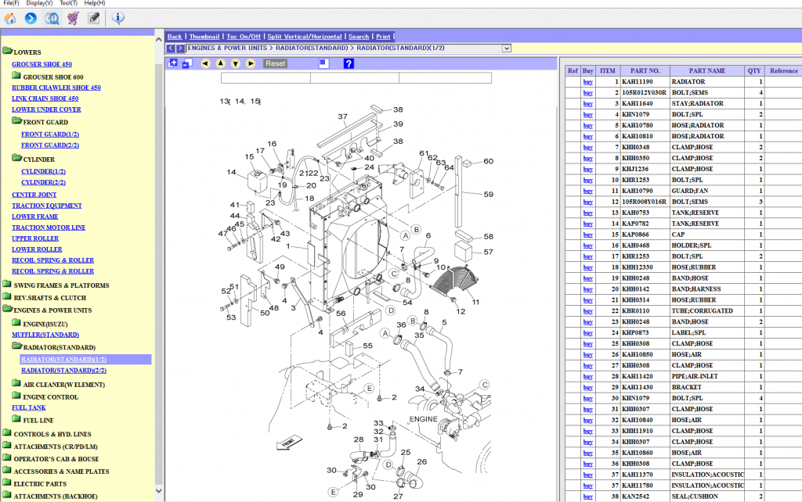This screenshot has height=502, width=802.
Task: Open the parts search magnifier toolbar icon
Action: click(52, 18)
